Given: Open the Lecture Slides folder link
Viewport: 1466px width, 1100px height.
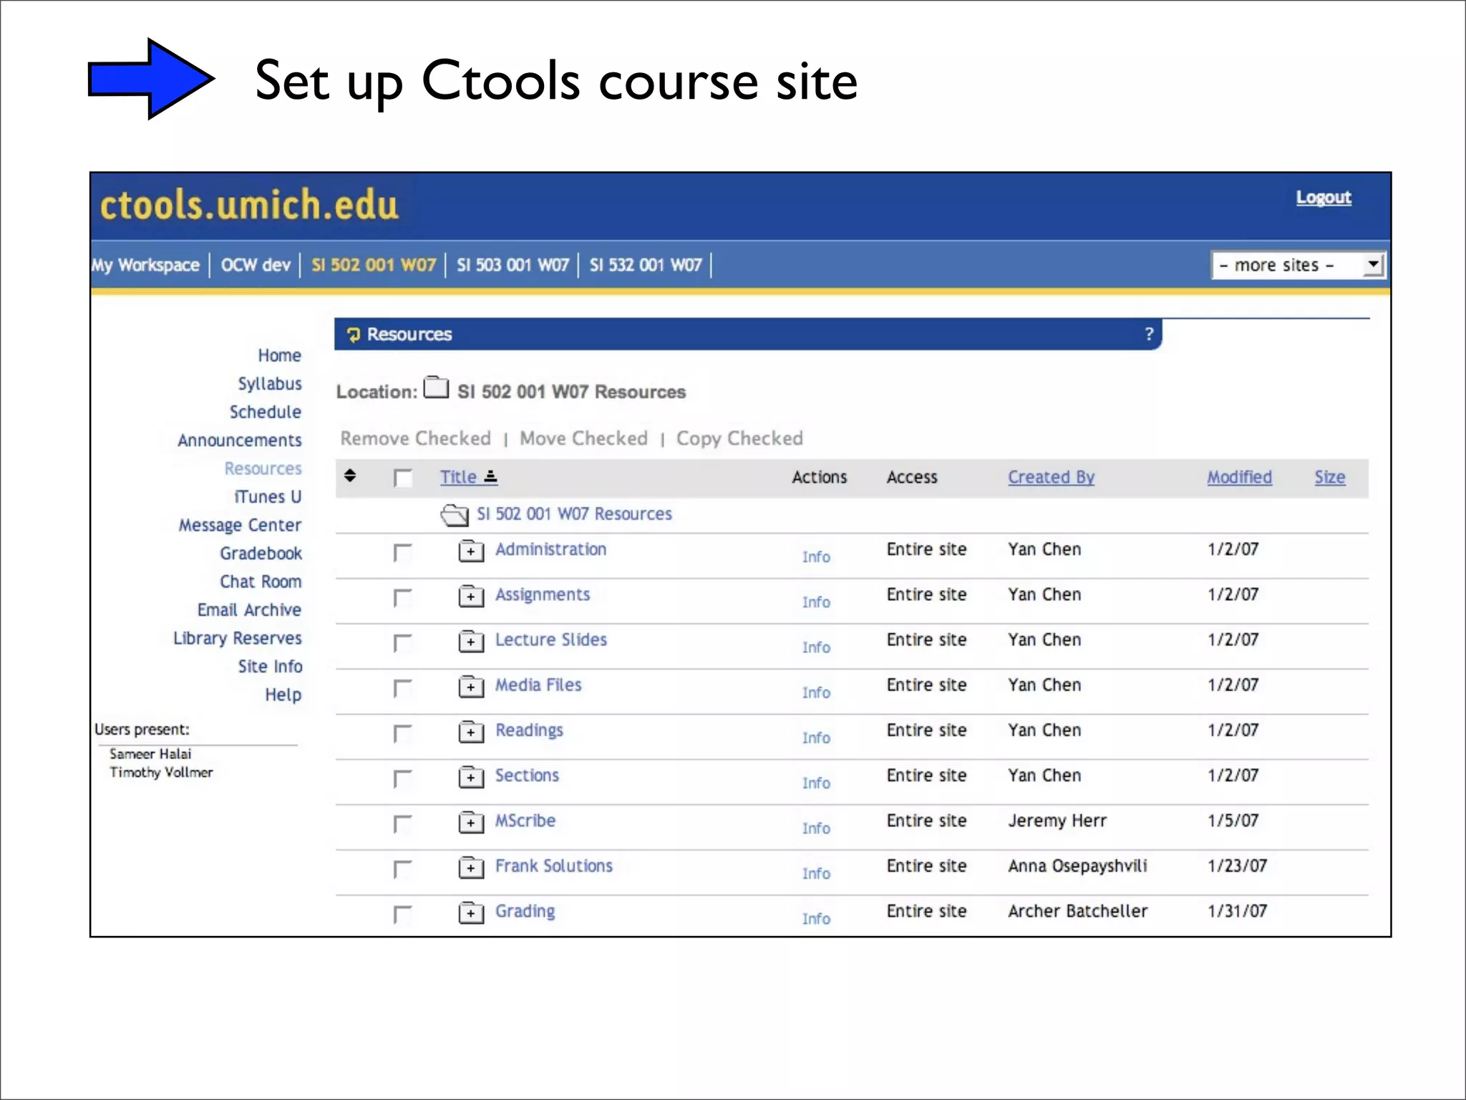Looking at the screenshot, I should (x=551, y=640).
